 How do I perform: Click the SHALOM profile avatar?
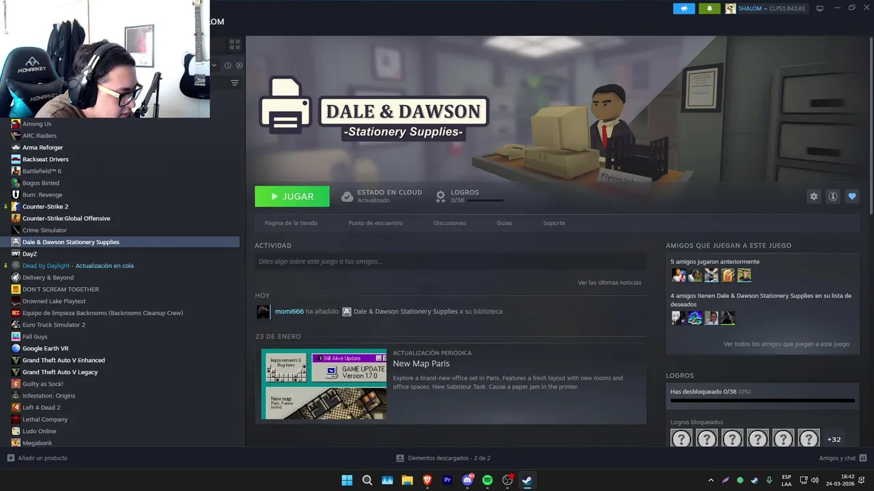click(731, 8)
